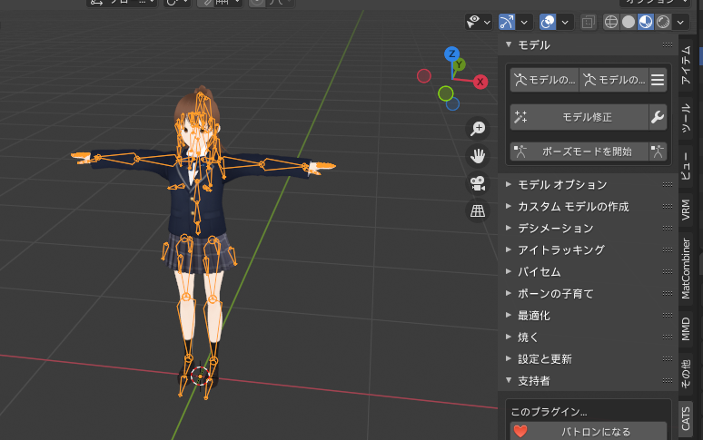Click the このプラグイン… text label
Image resolution: width=703 pixels, height=440 pixels.
coord(550,412)
